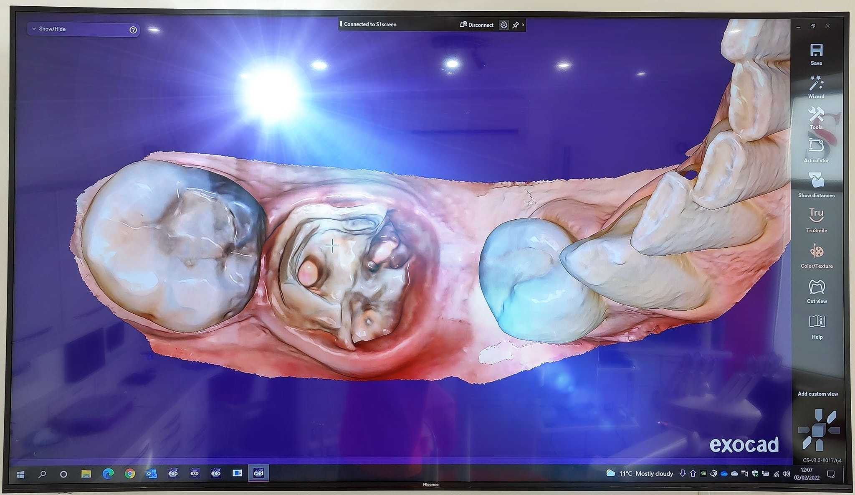Toggle Show distances

click(x=816, y=180)
